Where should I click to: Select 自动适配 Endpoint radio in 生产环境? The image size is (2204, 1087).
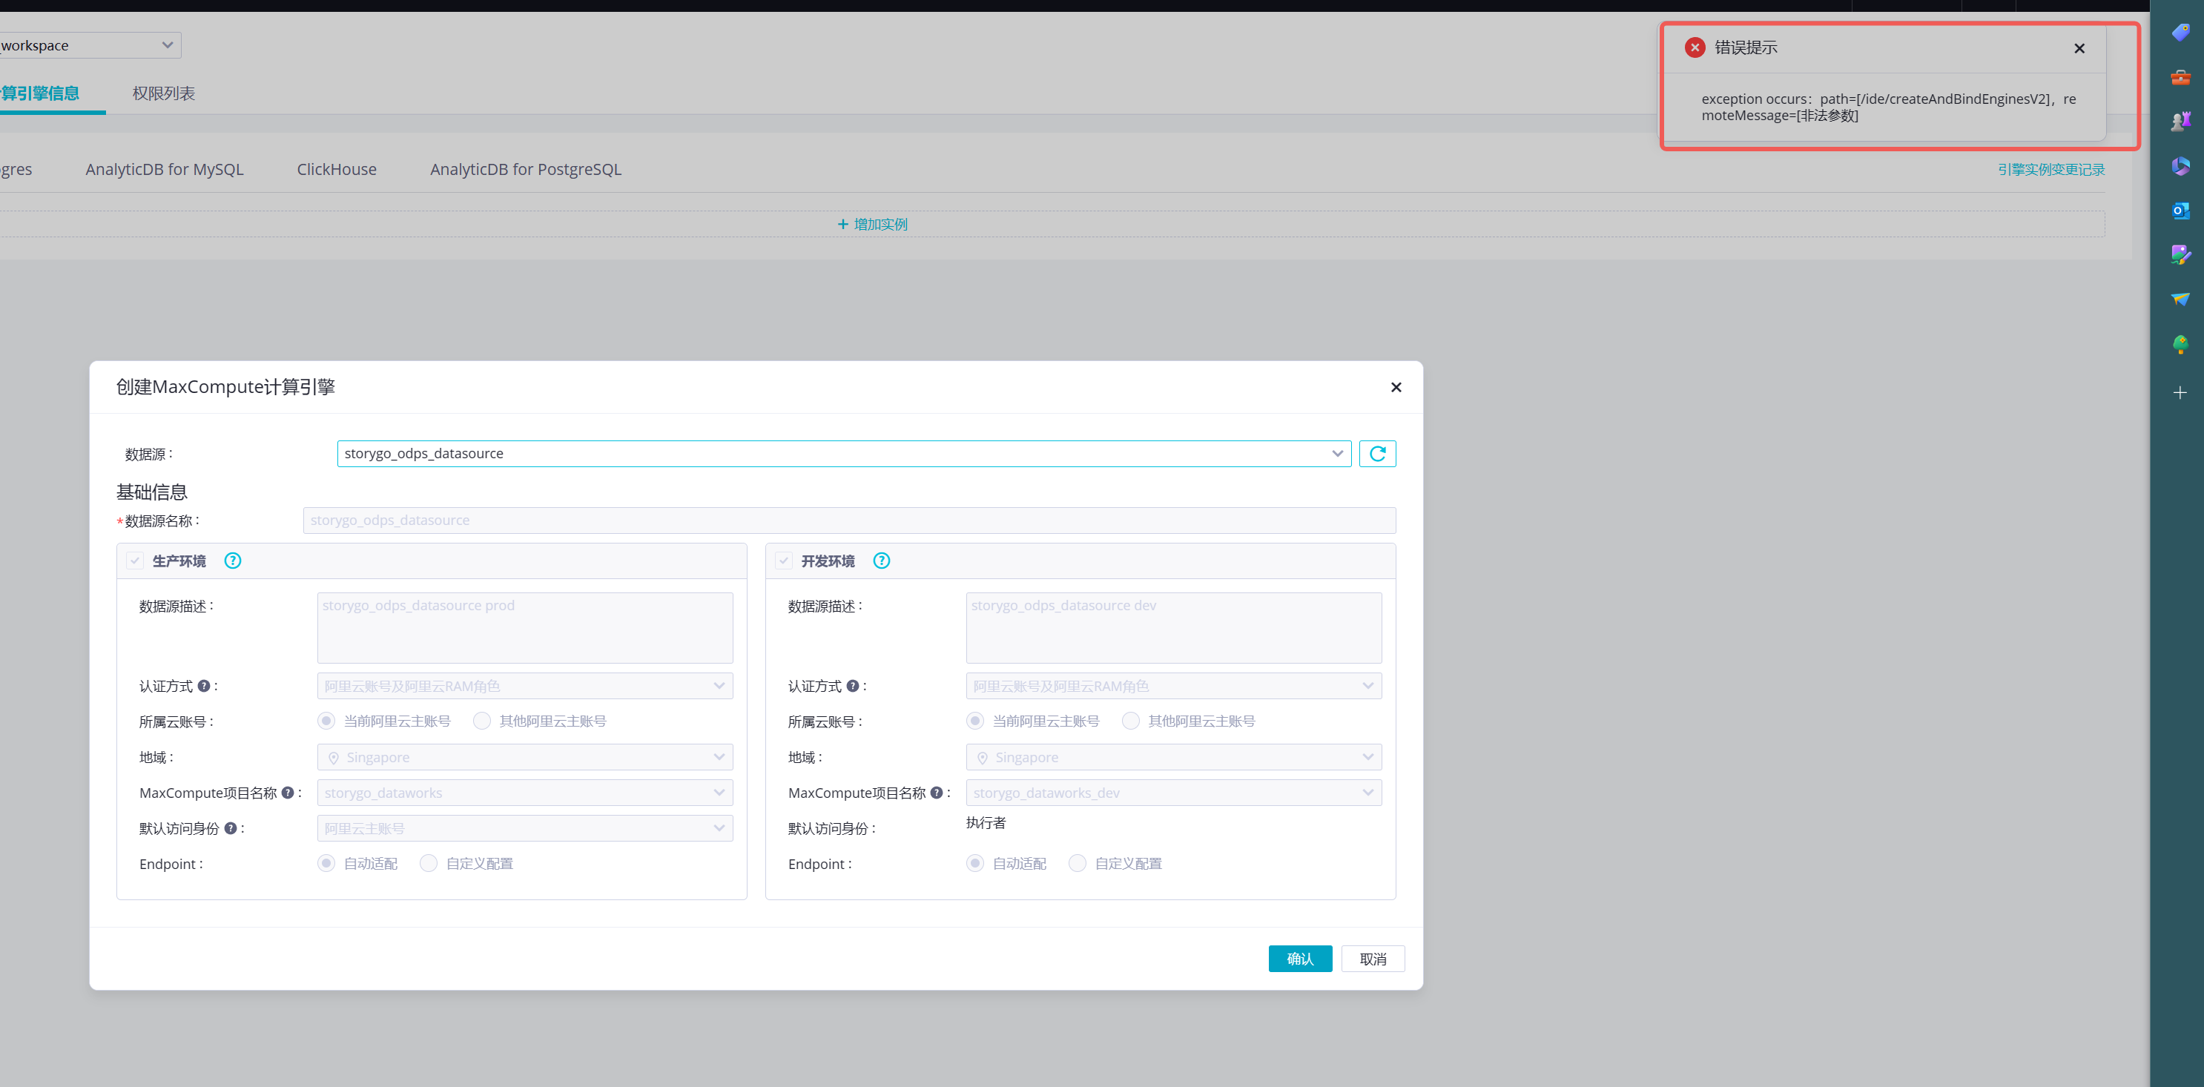point(326,864)
